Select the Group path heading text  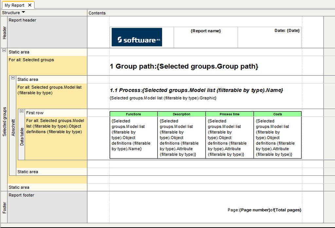point(184,66)
